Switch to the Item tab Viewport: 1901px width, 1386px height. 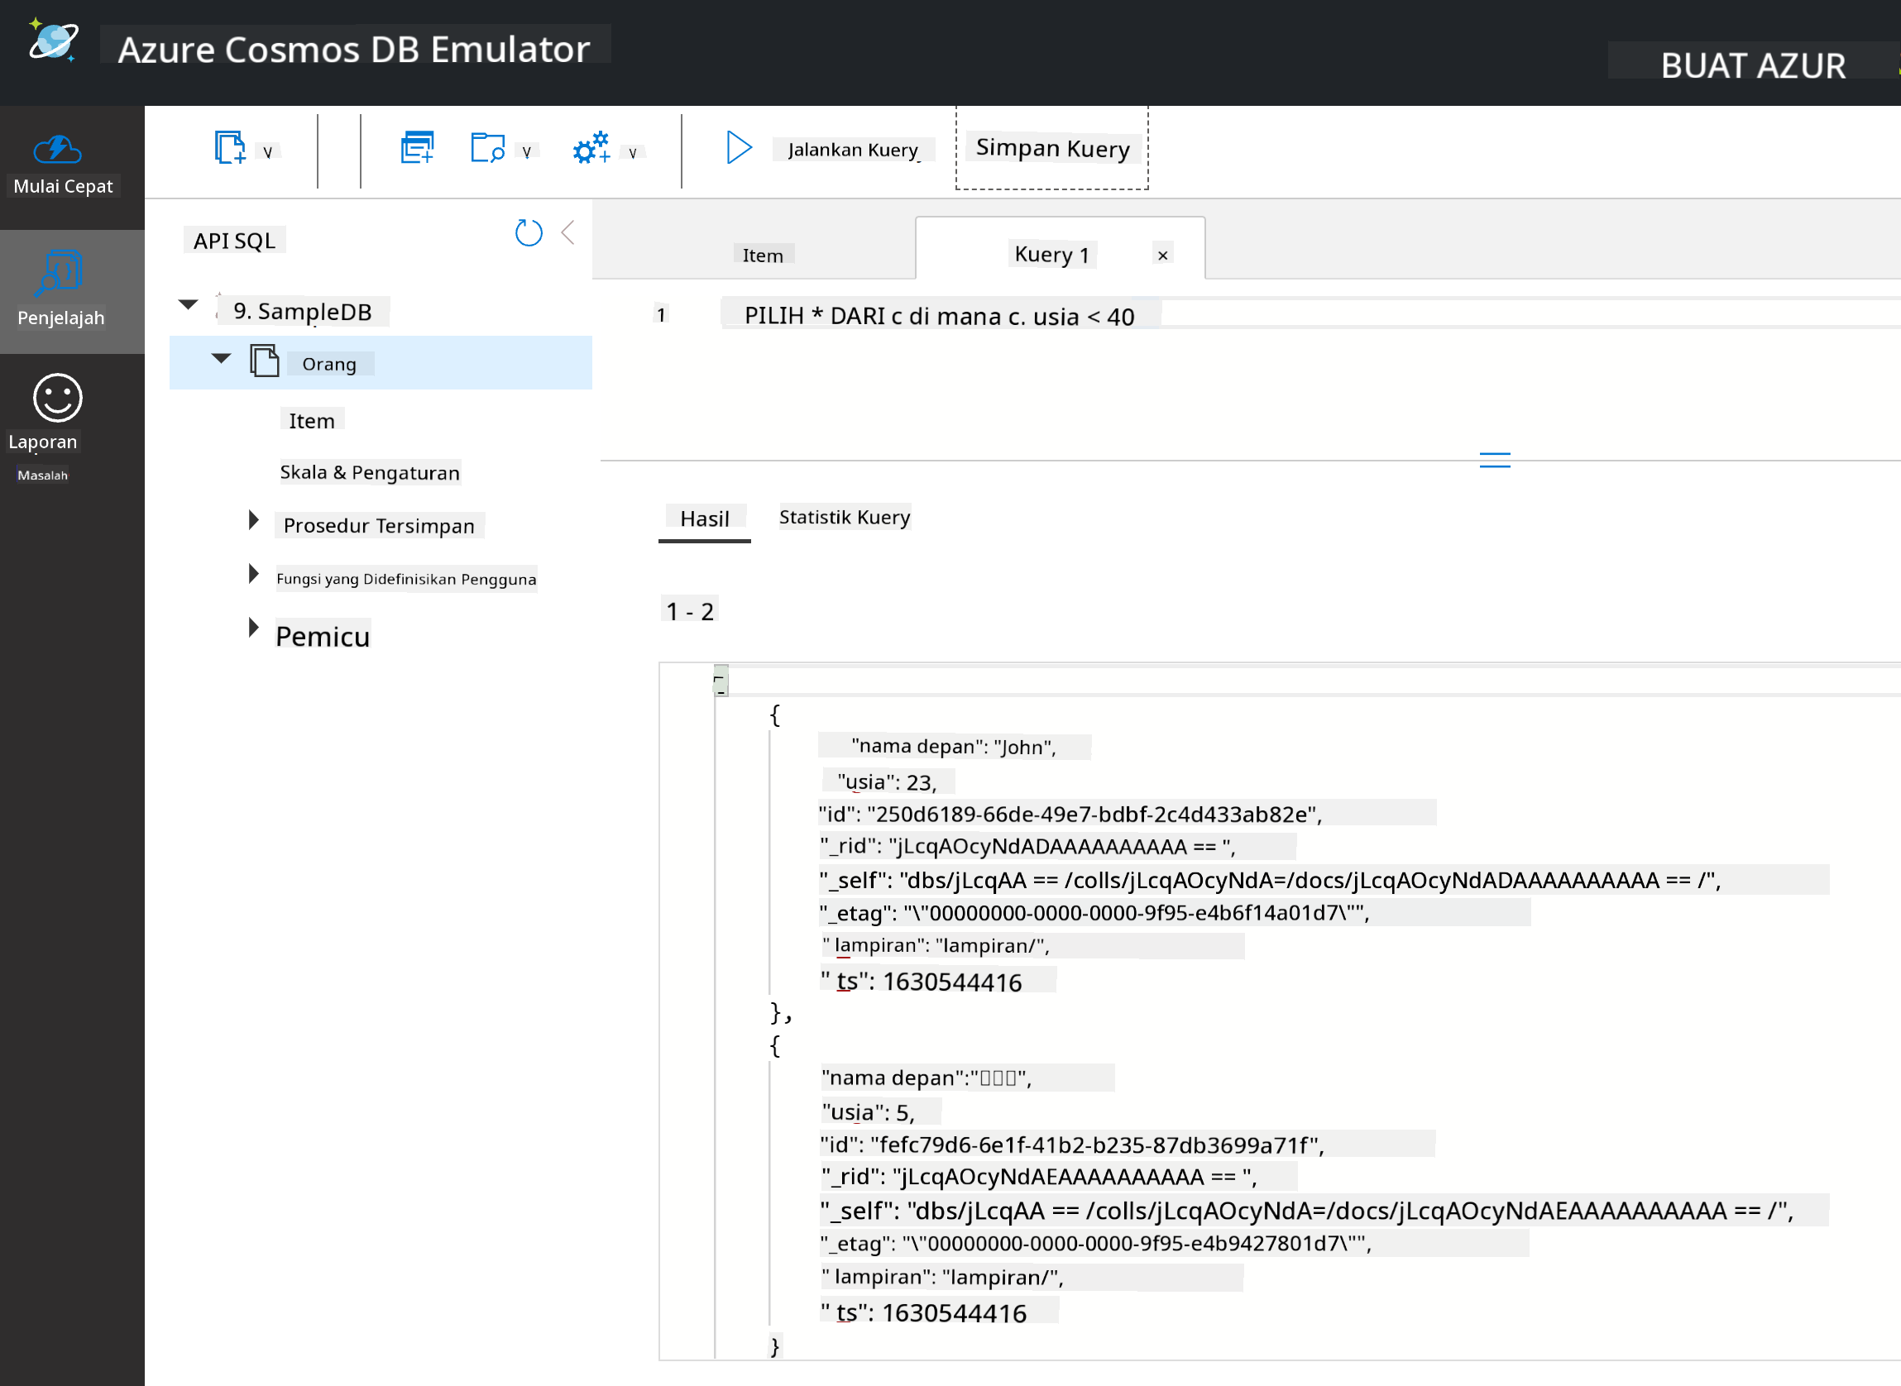762,255
